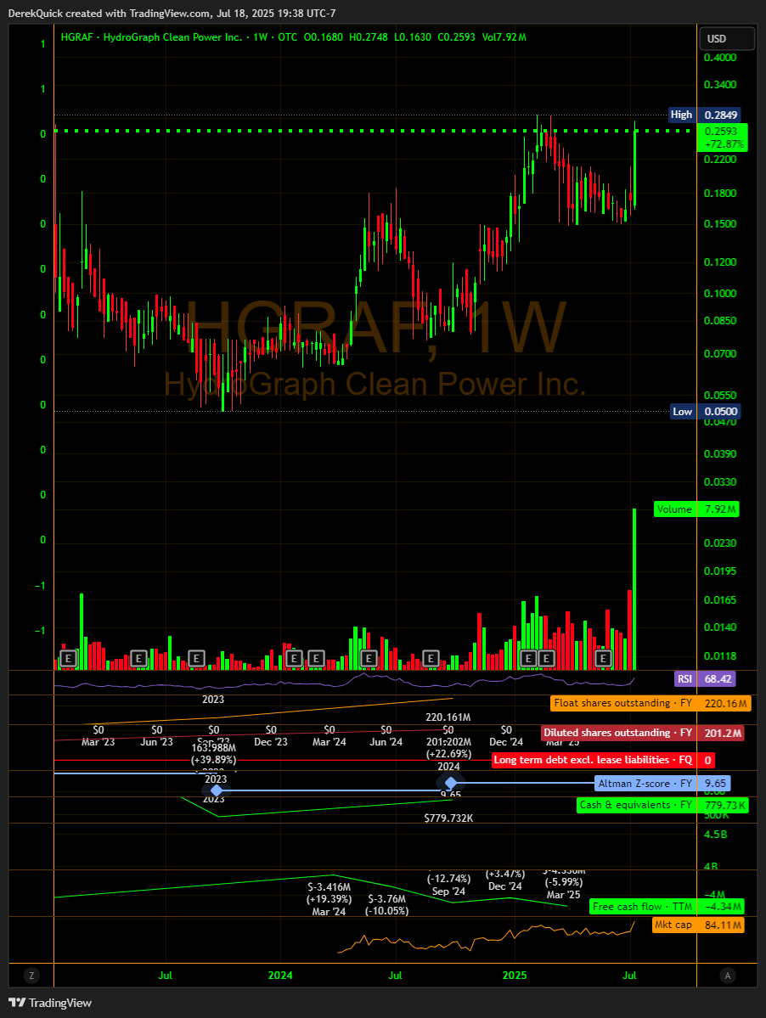Click the 220.161M float shares data label

(448, 717)
